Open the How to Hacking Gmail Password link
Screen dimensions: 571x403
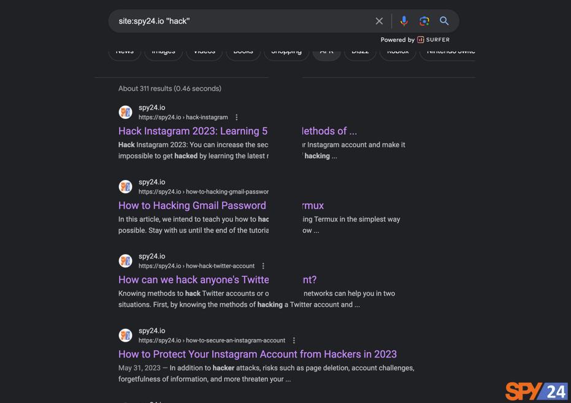click(221, 206)
